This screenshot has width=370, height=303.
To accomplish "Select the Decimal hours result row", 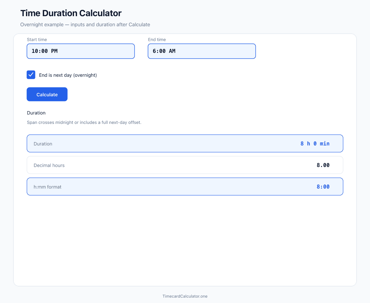I will [x=185, y=165].
